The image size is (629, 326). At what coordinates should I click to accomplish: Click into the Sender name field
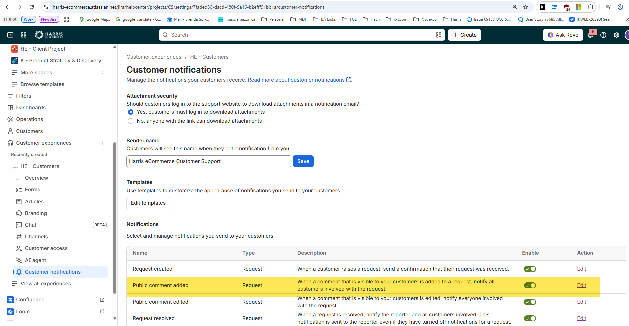click(209, 161)
